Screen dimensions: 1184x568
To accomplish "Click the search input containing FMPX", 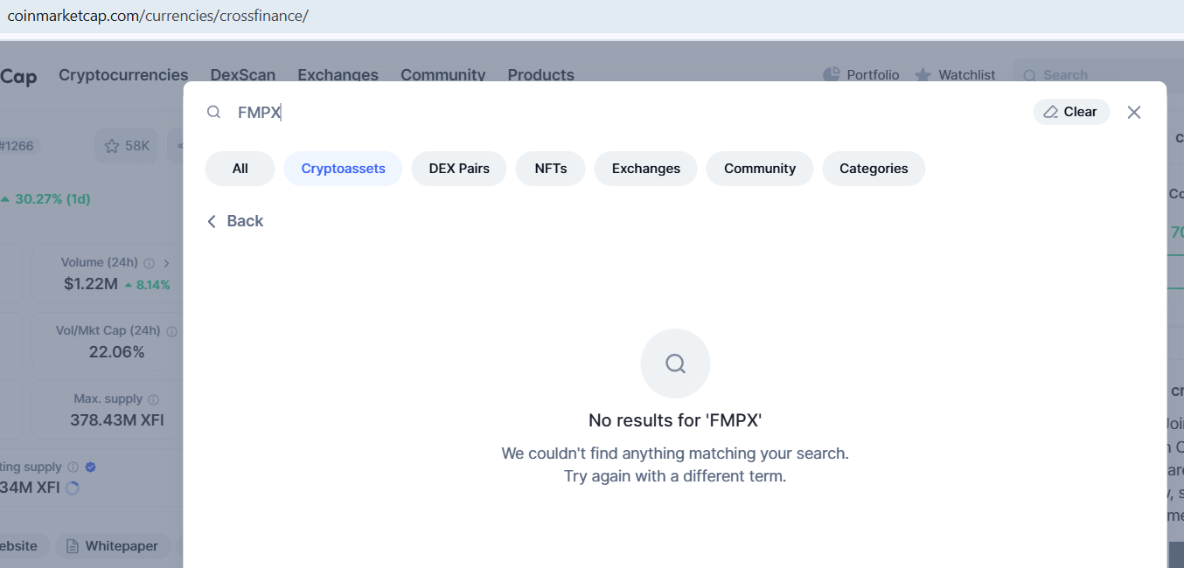I will point(630,112).
